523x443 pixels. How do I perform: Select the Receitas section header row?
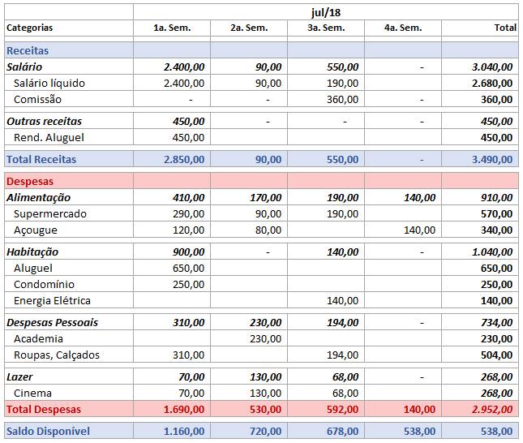[x=28, y=50]
